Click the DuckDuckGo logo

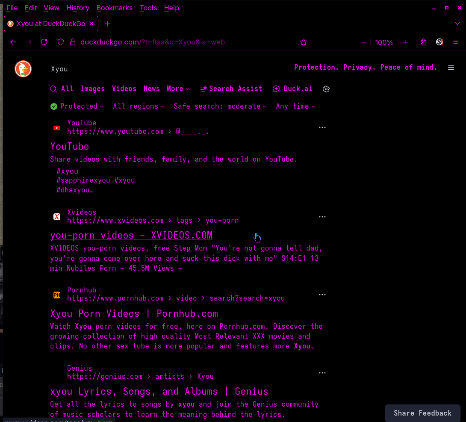point(23,69)
